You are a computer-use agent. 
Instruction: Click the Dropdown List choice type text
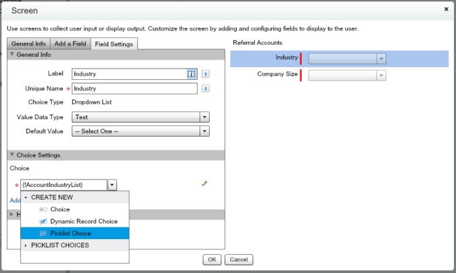[x=92, y=102]
